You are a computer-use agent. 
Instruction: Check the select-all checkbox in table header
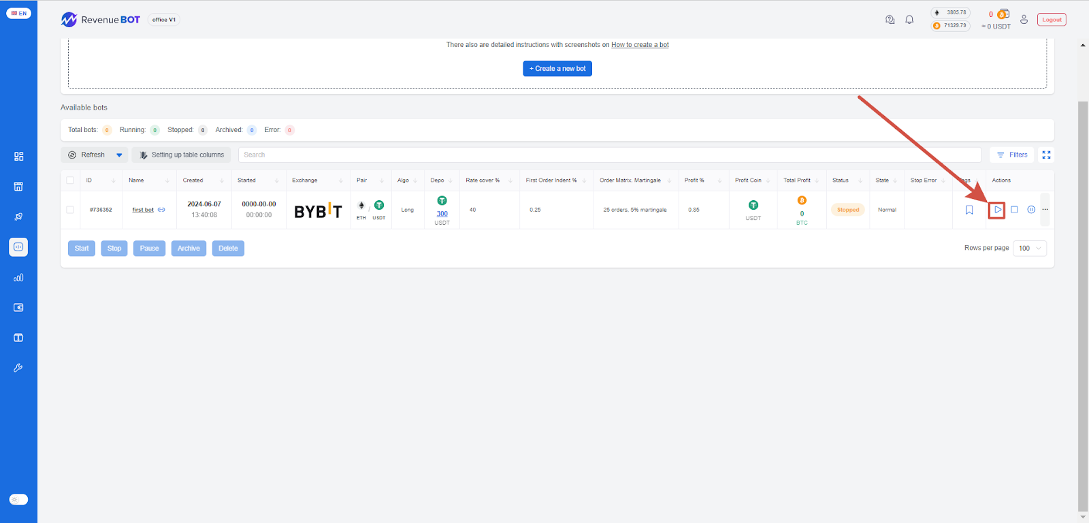point(70,180)
